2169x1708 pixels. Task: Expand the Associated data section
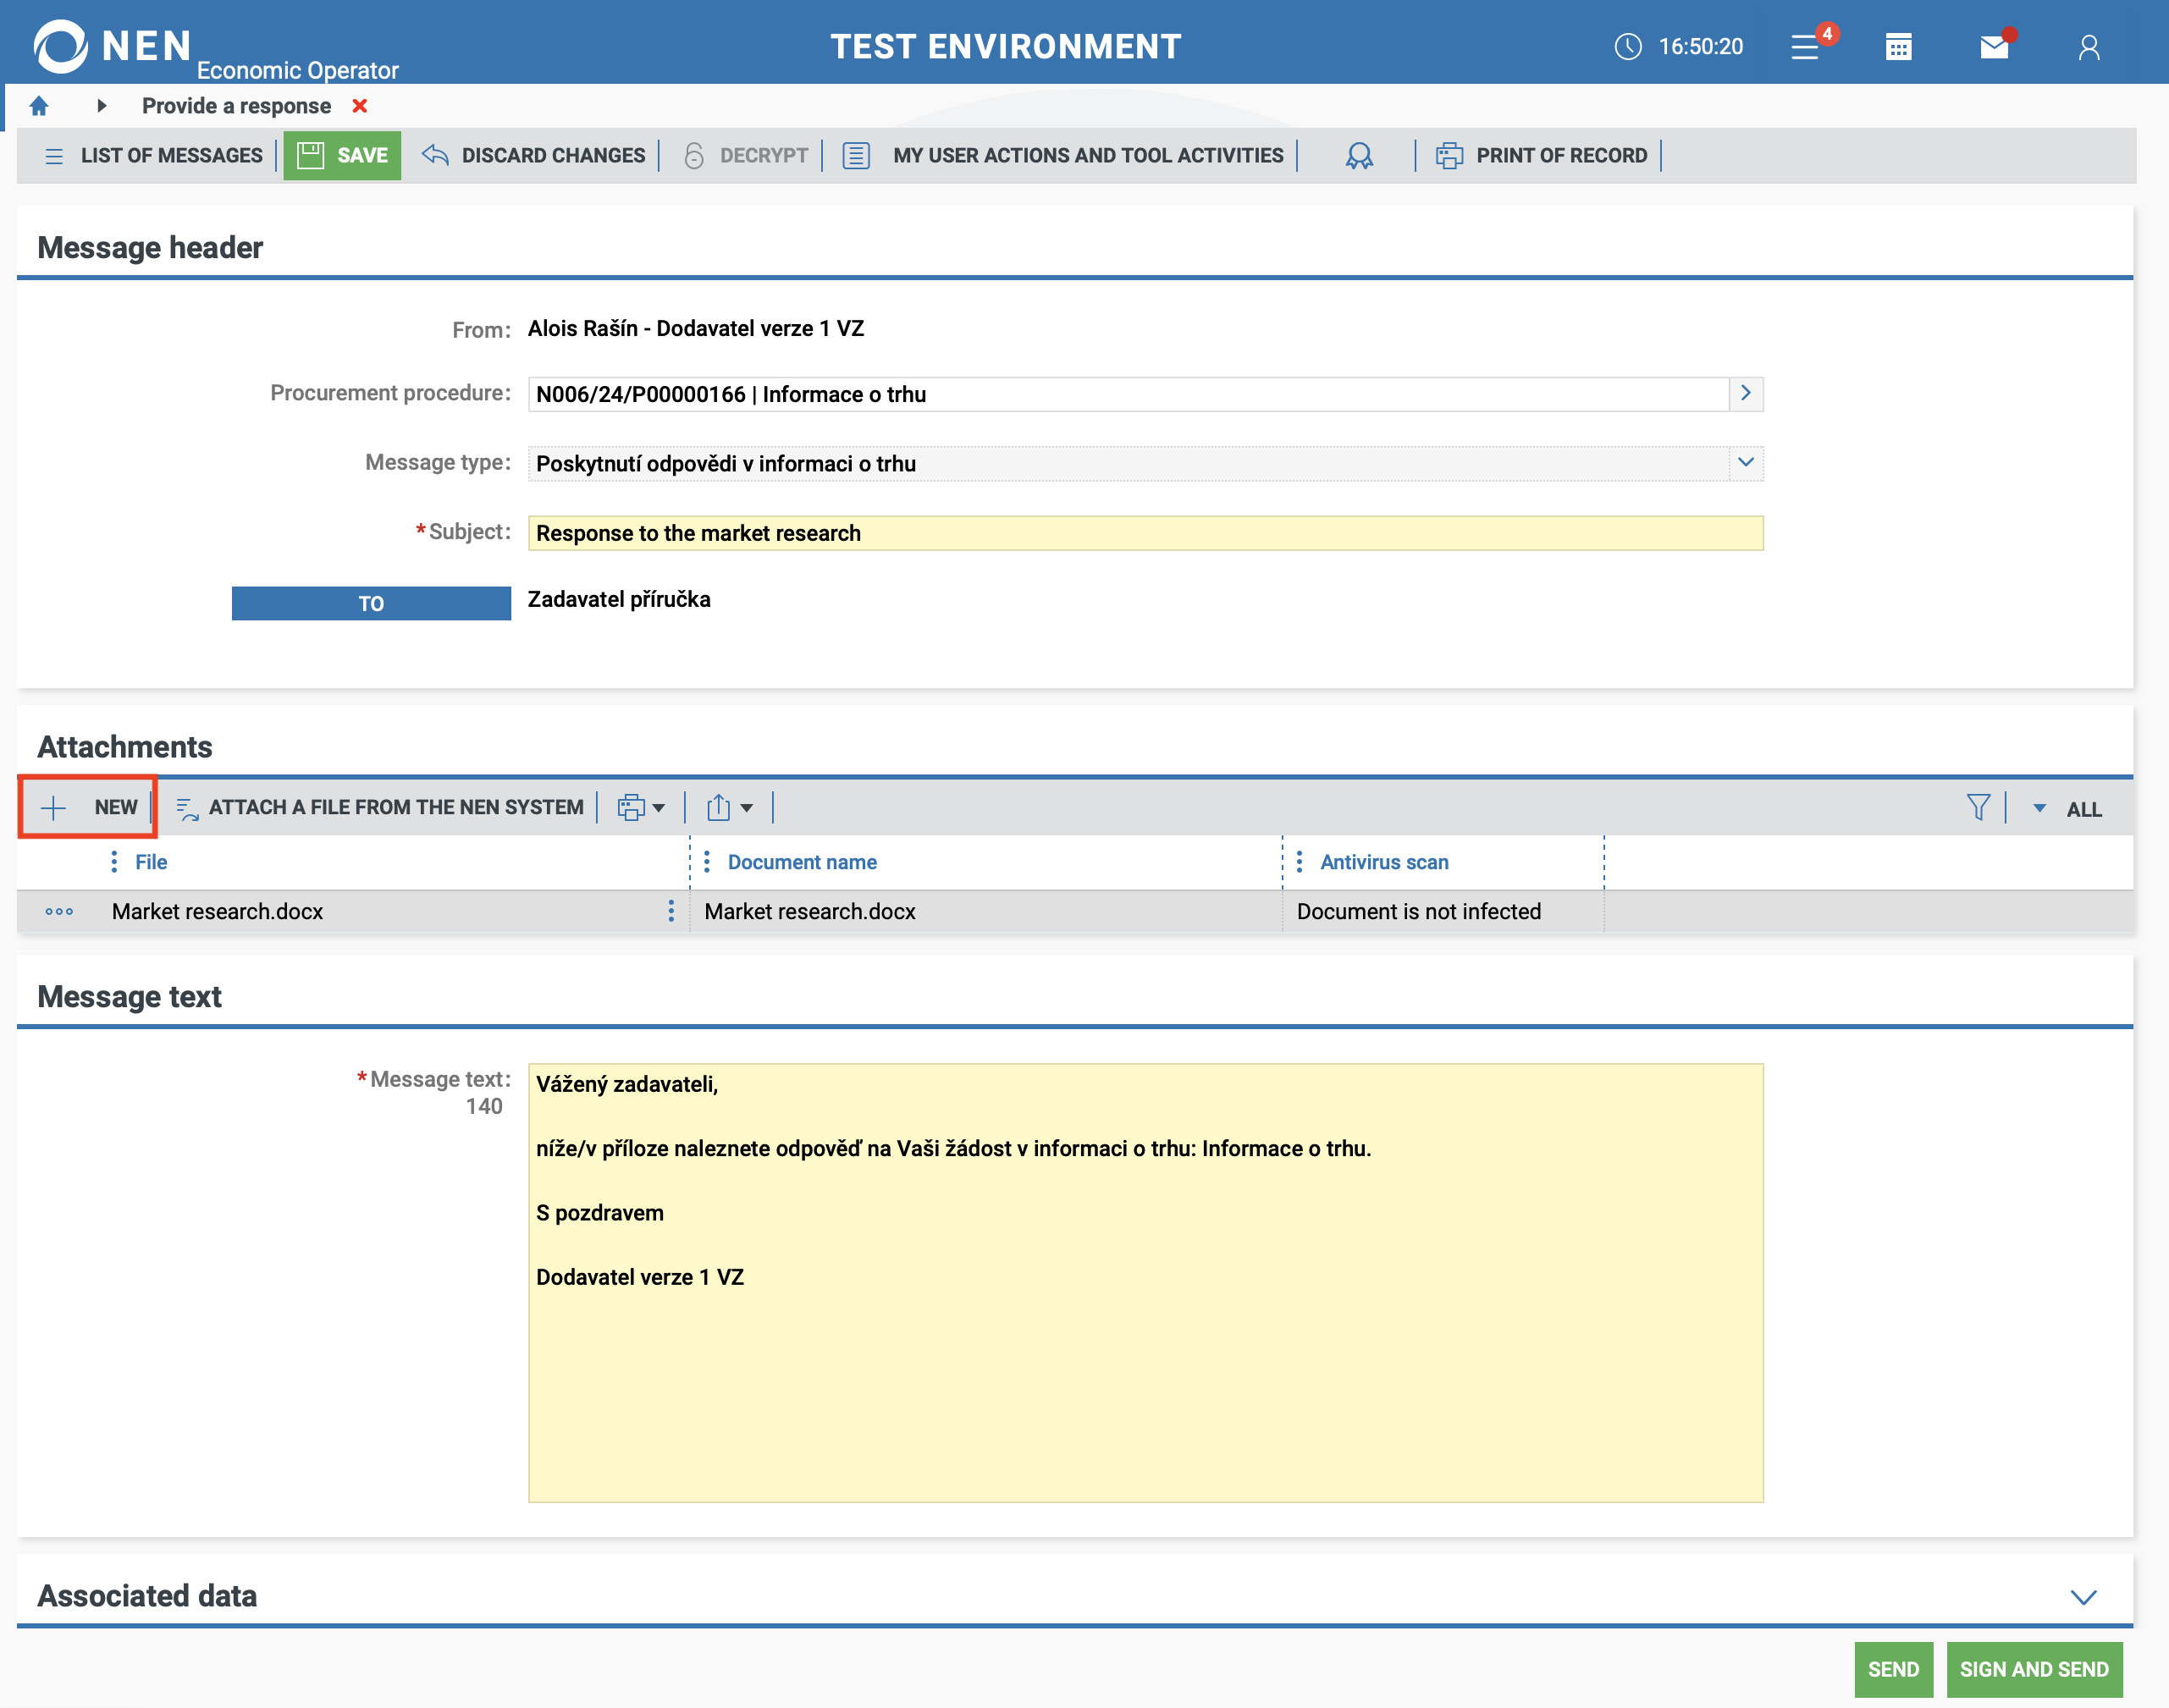2083,1596
